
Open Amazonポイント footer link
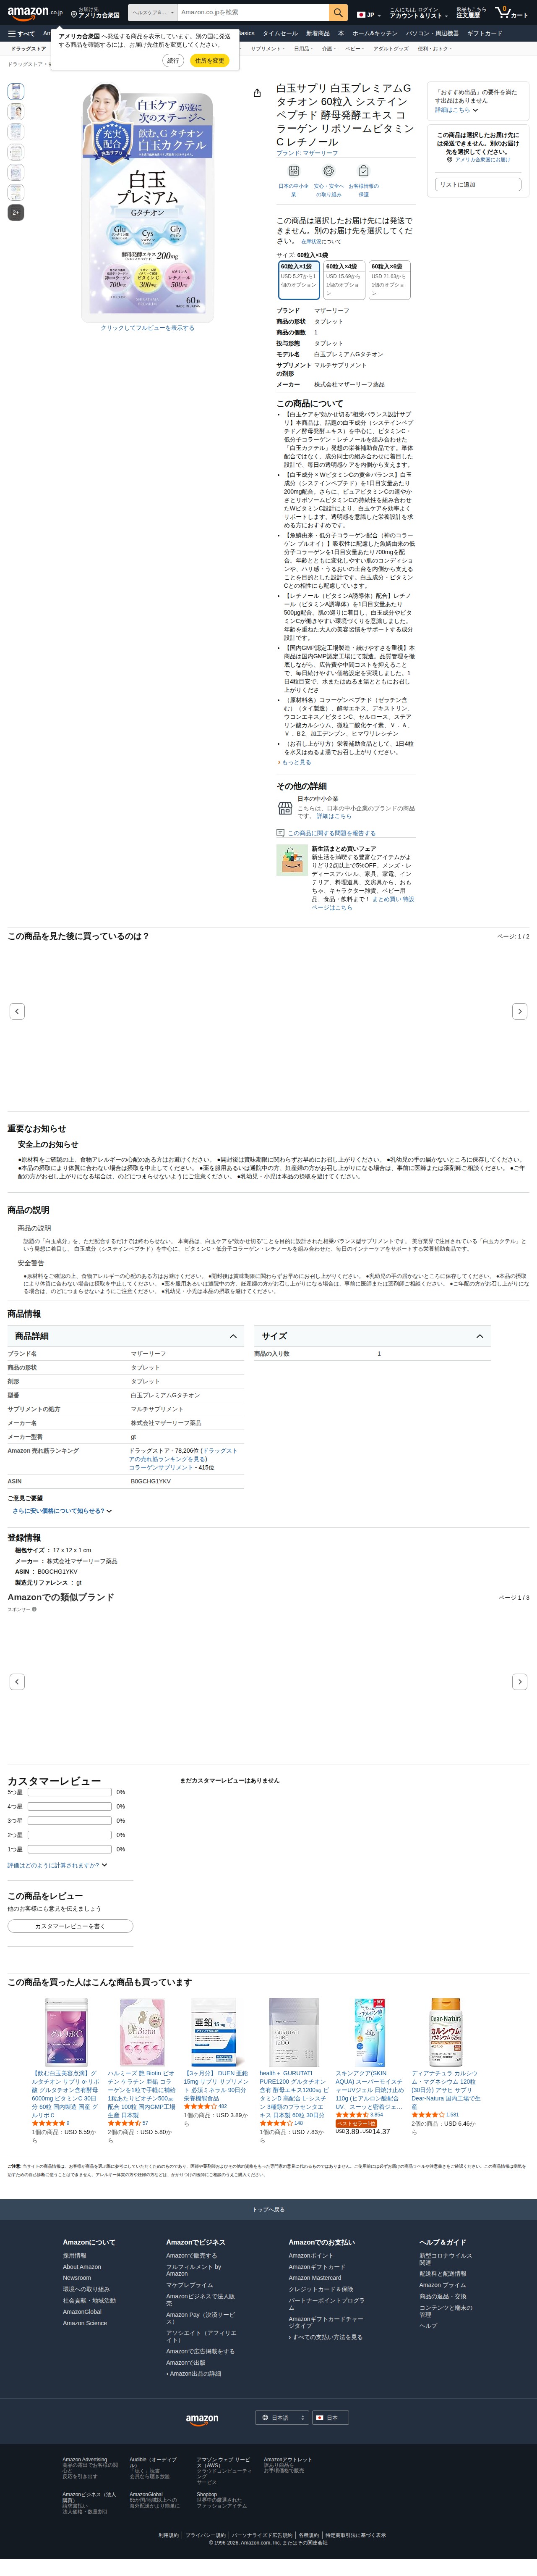[x=311, y=2255]
